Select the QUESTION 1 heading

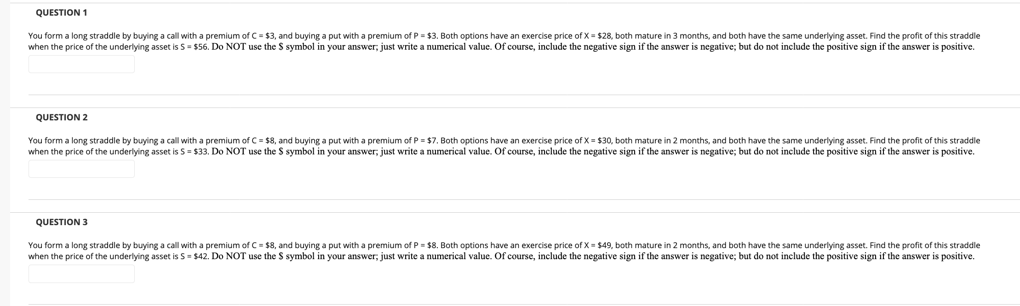[x=61, y=13]
